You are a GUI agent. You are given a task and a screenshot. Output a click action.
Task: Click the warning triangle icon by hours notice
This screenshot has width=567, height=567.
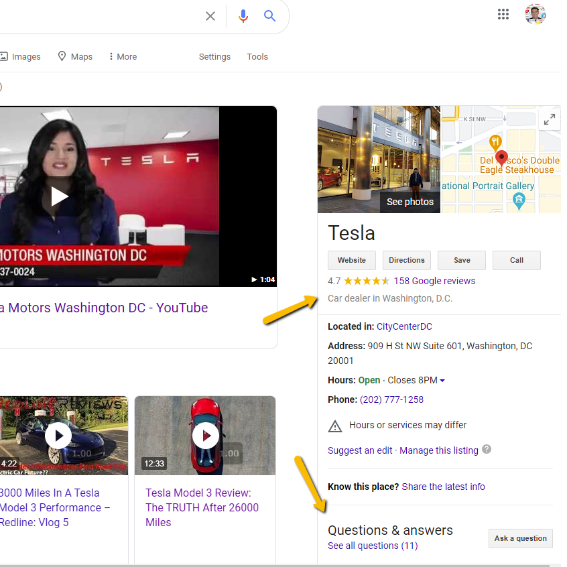pos(335,426)
